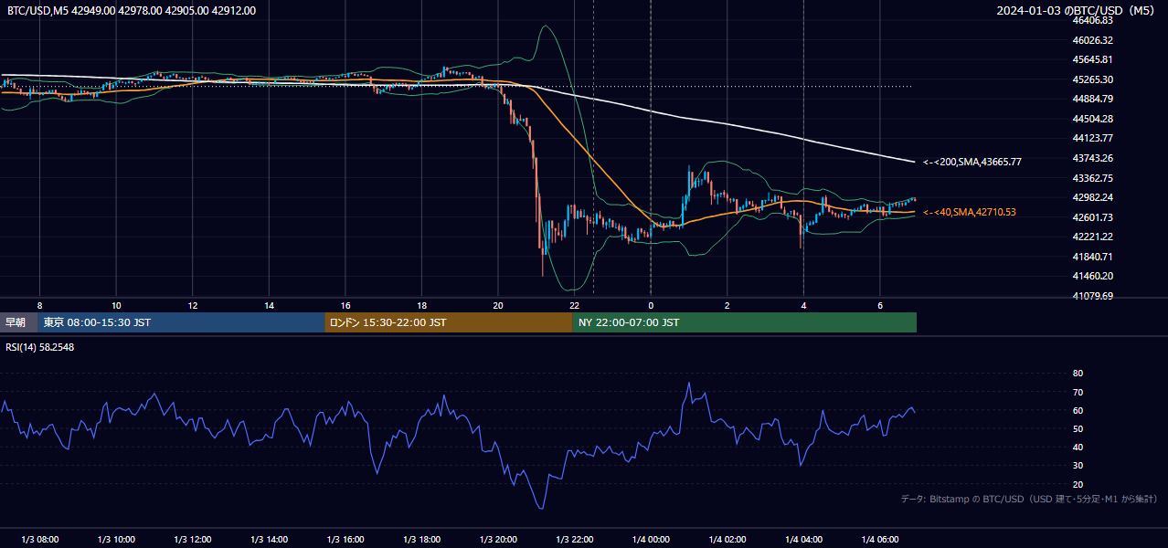Click hour tick 8 under price chart
1168x548 pixels.
click(x=39, y=305)
